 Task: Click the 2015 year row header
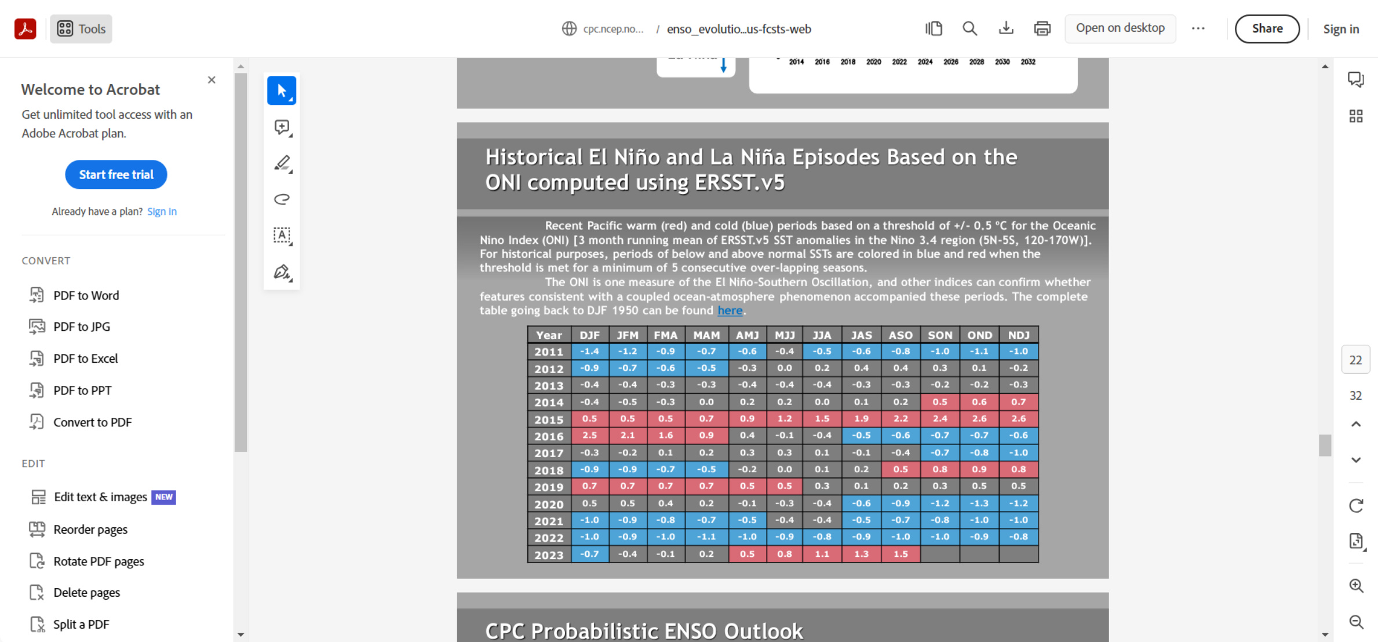pyautogui.click(x=549, y=419)
